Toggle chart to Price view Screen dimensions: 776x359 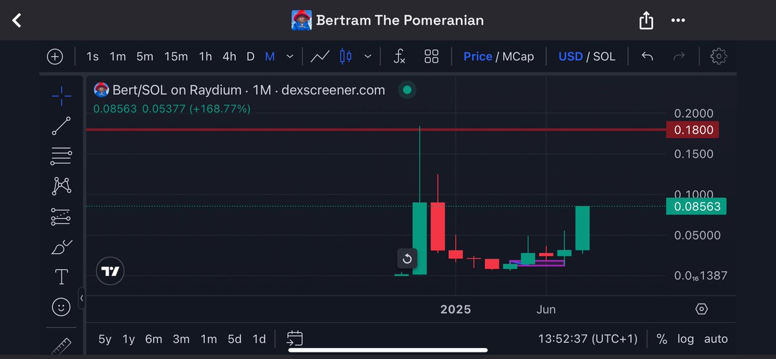[x=478, y=56]
